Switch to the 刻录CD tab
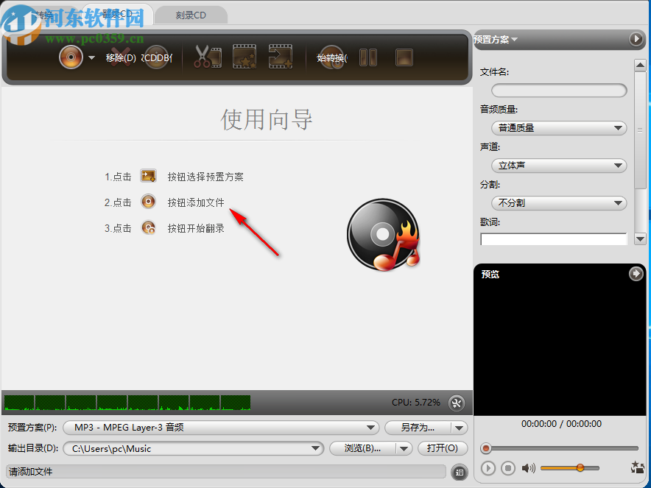 (x=191, y=14)
